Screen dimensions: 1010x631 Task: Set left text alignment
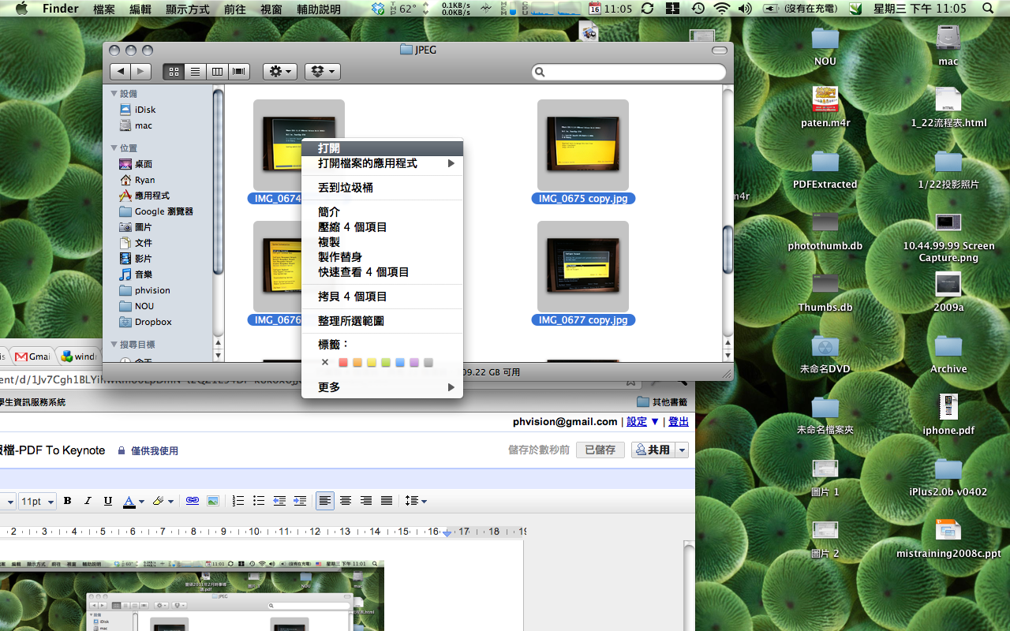pyautogui.click(x=325, y=501)
